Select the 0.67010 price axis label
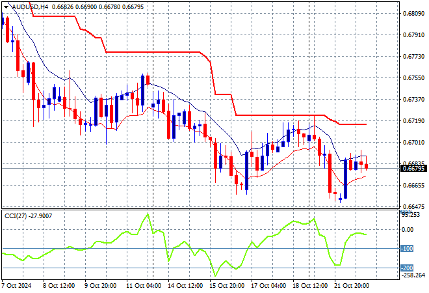This screenshot has width=429, height=293. 413,142
